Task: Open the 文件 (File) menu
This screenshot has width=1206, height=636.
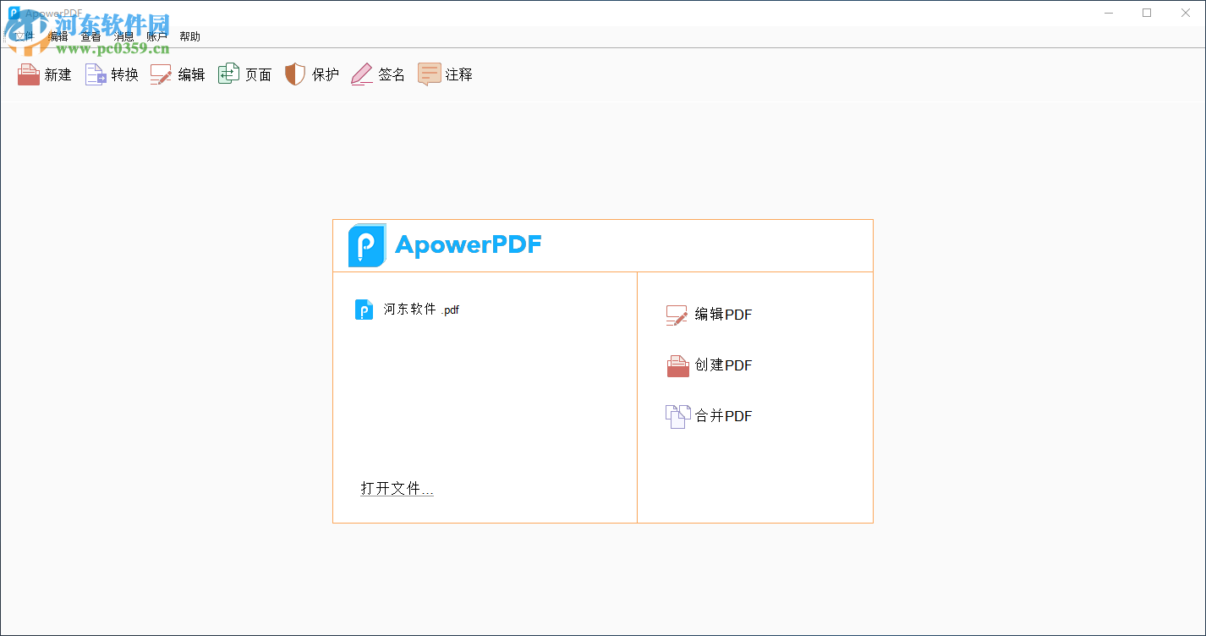Action: point(24,36)
